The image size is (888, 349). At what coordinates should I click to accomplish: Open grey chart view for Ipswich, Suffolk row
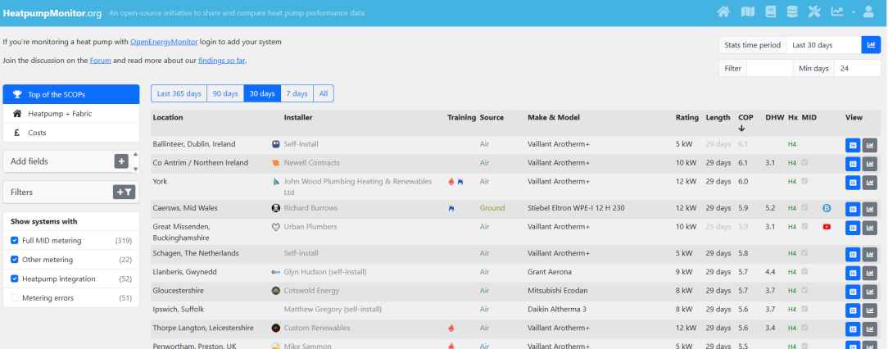tap(869, 310)
